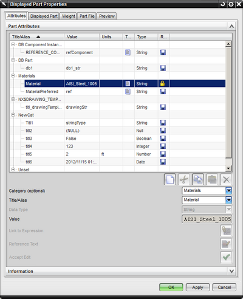Open the Data Type String dropdown
This screenshot has height=299, width=243.
pyautogui.click(x=228, y=209)
